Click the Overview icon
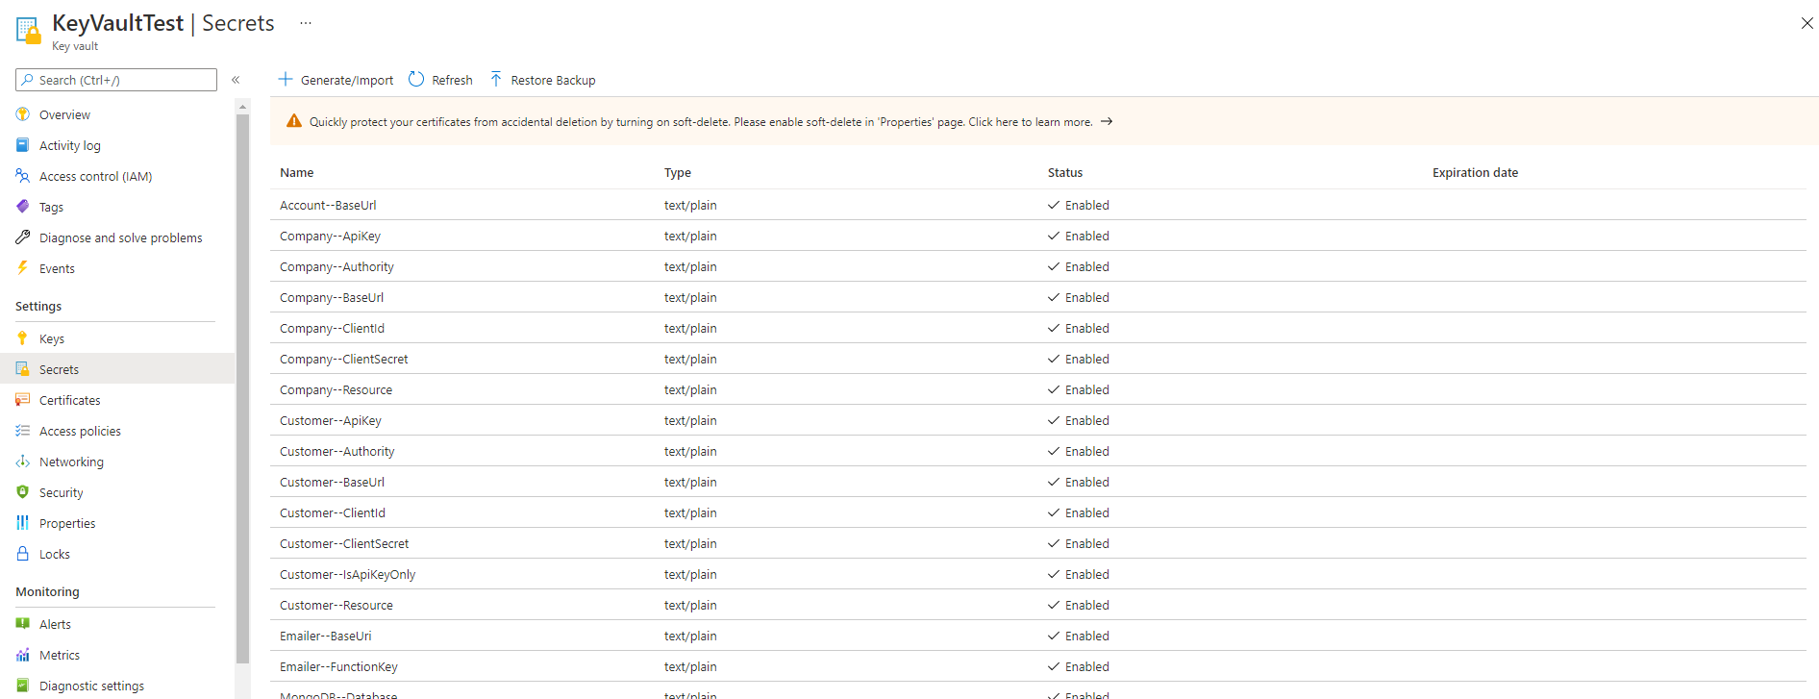 (23, 114)
